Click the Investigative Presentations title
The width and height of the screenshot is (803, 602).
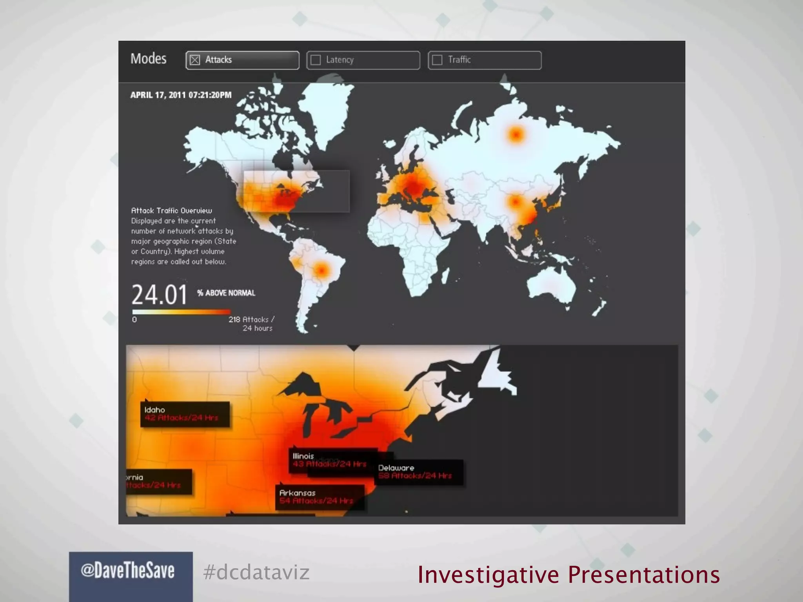coord(569,575)
